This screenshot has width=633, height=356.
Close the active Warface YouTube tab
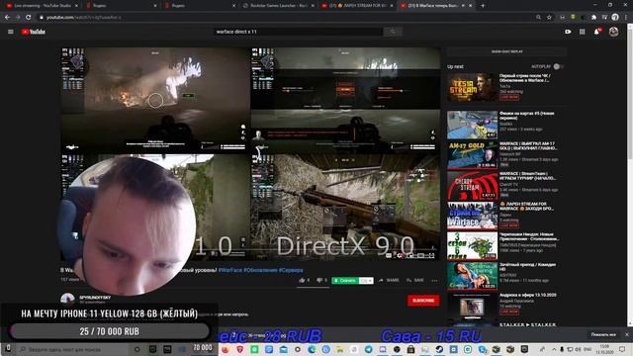[x=471, y=6]
